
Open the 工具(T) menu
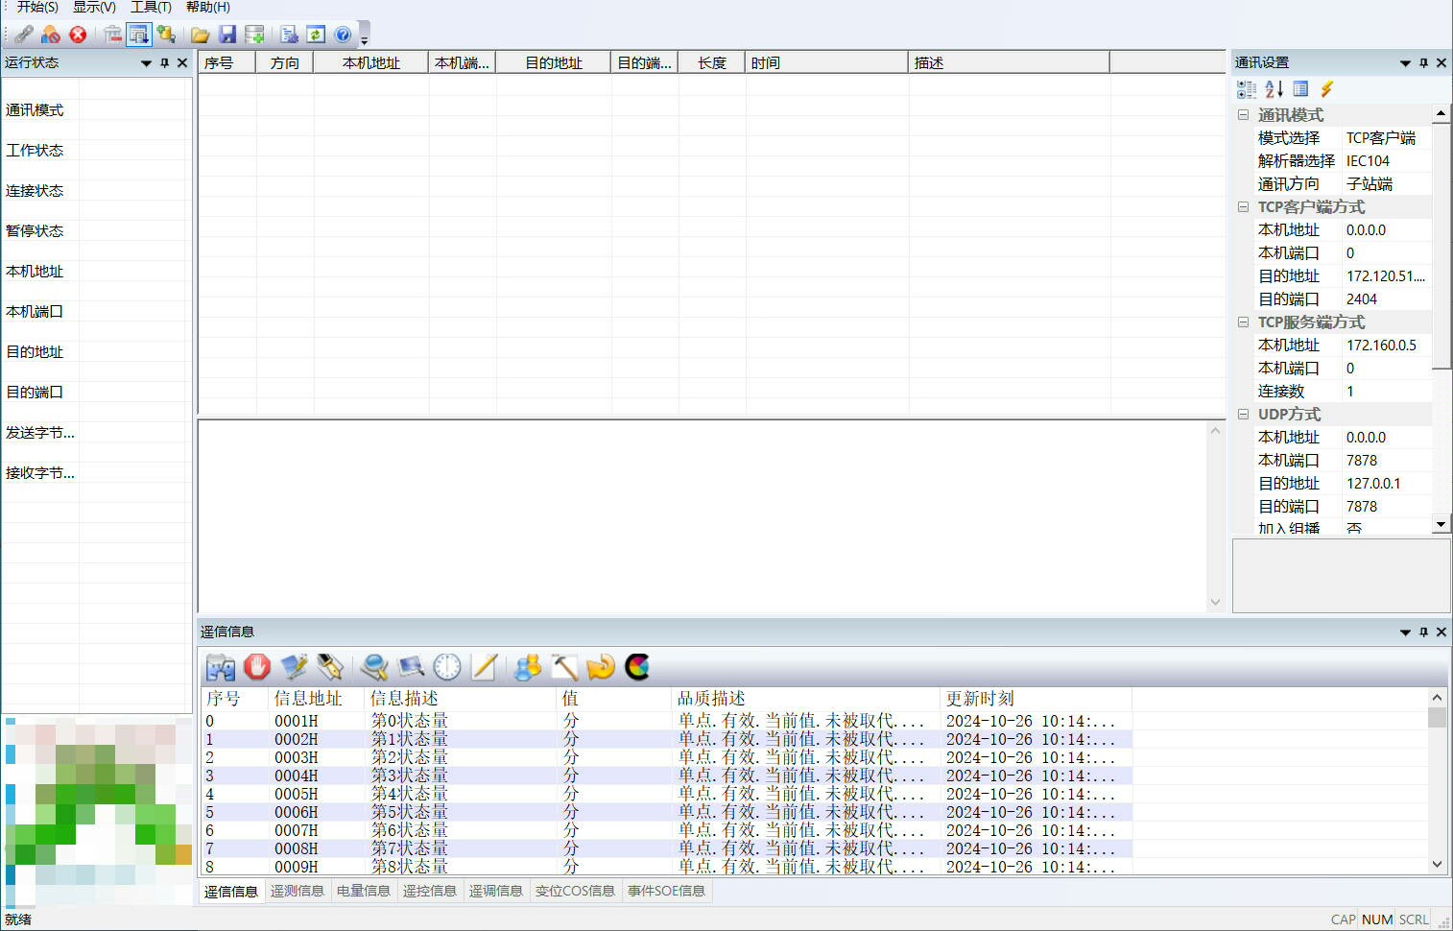pyautogui.click(x=151, y=7)
